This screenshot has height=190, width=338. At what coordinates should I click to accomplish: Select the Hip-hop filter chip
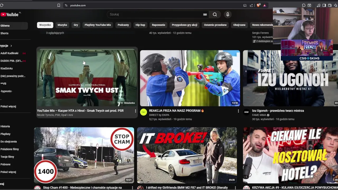click(x=140, y=25)
